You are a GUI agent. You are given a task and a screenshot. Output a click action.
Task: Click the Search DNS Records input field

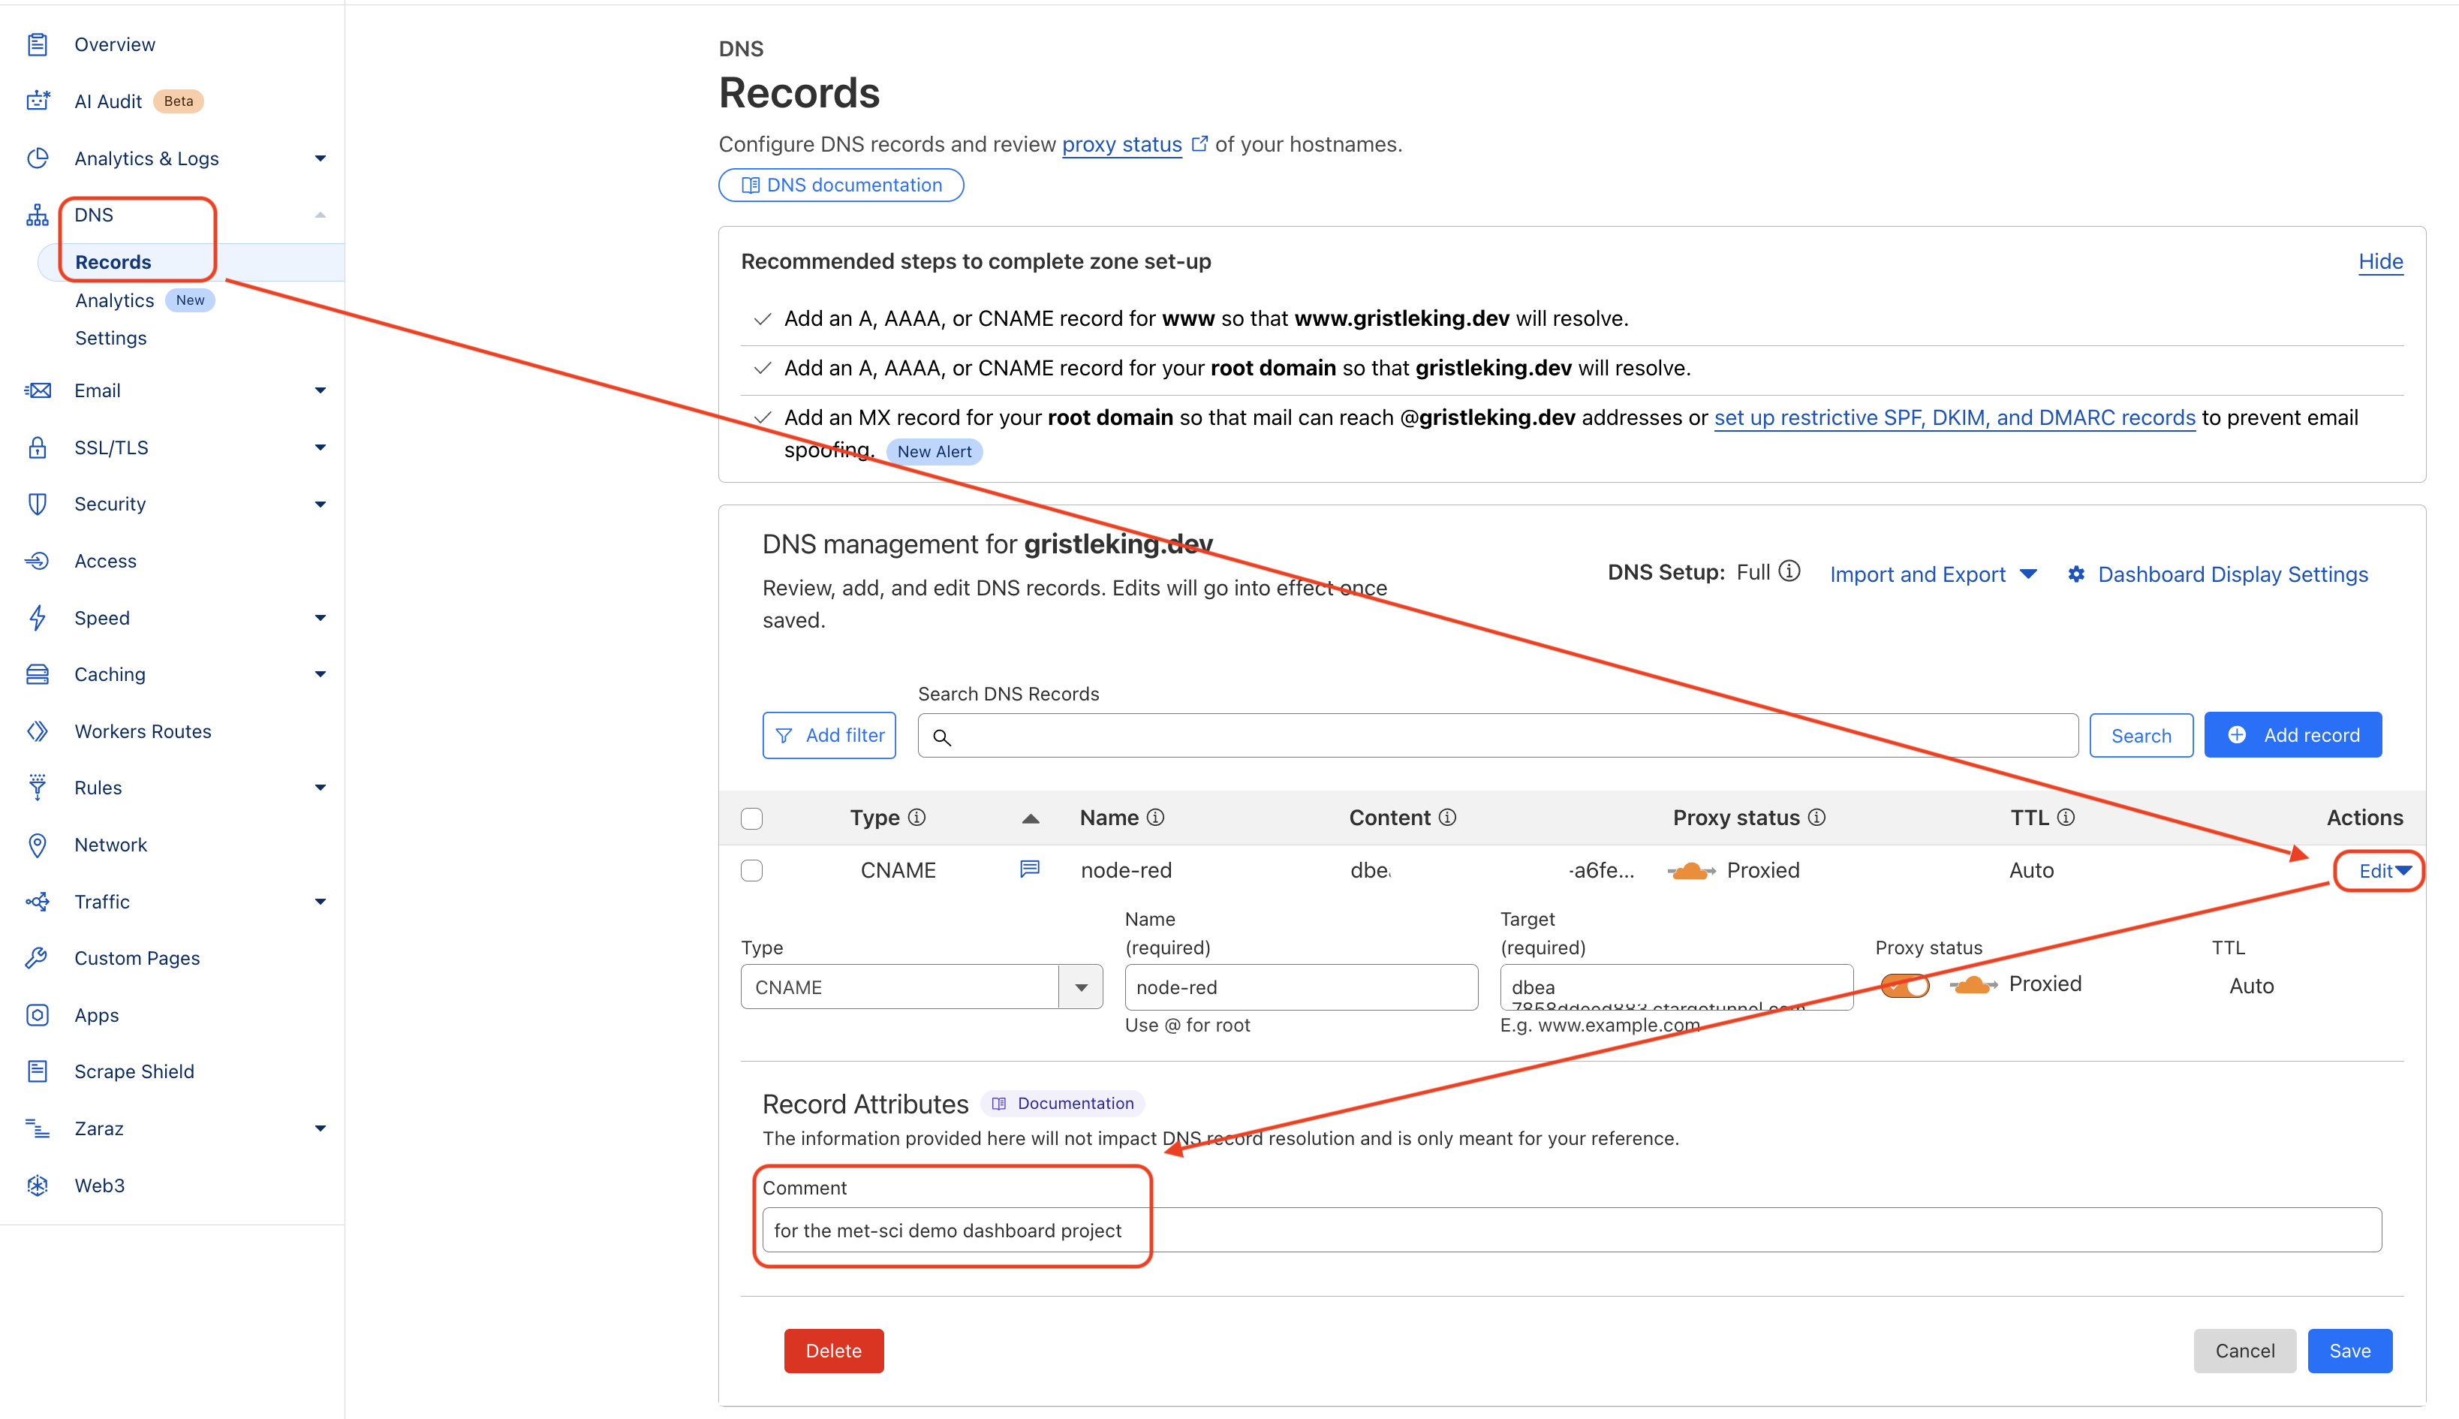(1497, 736)
